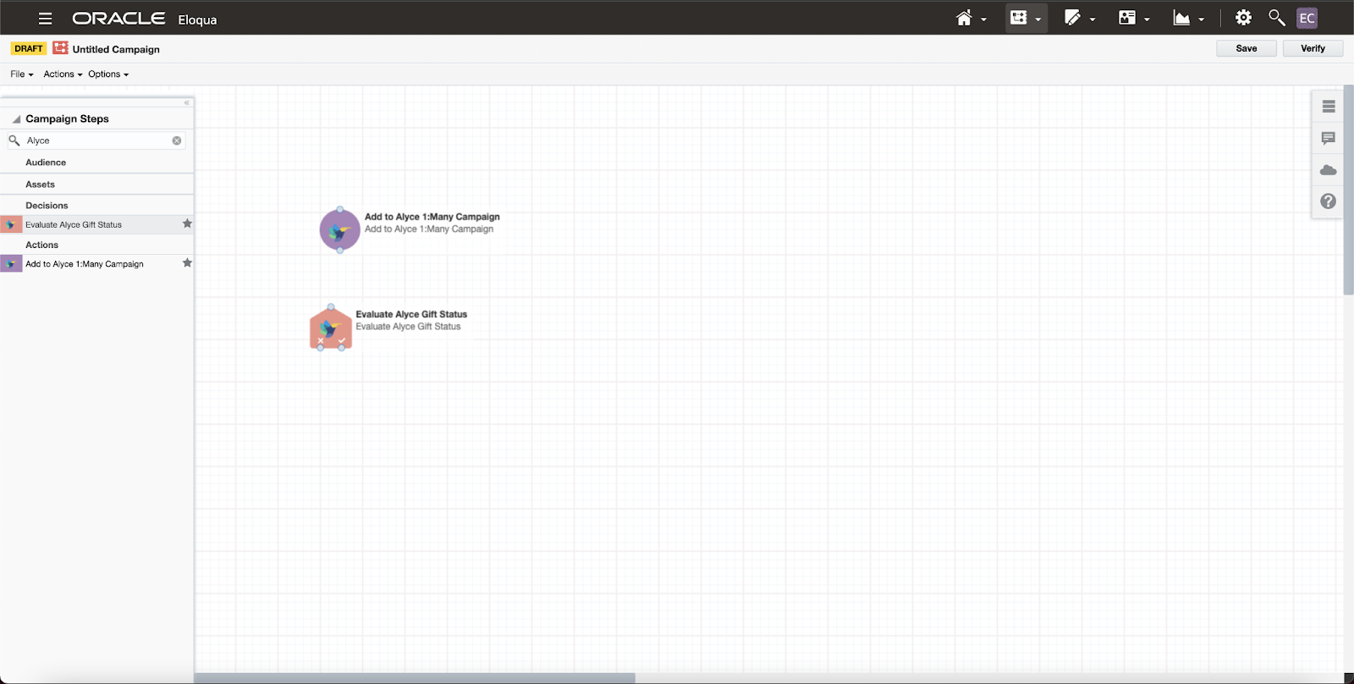Click the horizontal canvas scrollbar
Screen dimensions: 1354x684
415,678
